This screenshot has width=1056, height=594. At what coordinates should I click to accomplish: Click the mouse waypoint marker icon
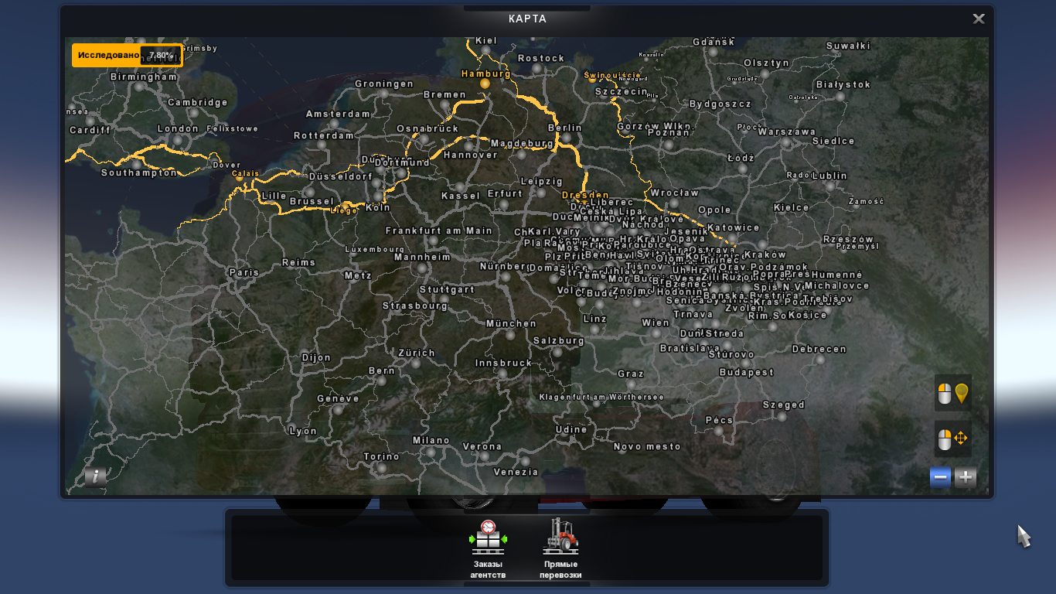coord(953,393)
